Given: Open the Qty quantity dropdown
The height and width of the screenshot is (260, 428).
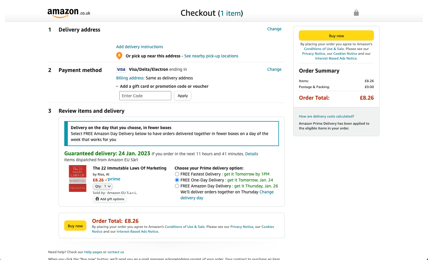Looking at the screenshot, I should coord(103,186).
